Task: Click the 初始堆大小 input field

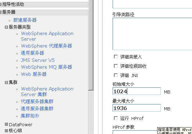Action: (137, 91)
